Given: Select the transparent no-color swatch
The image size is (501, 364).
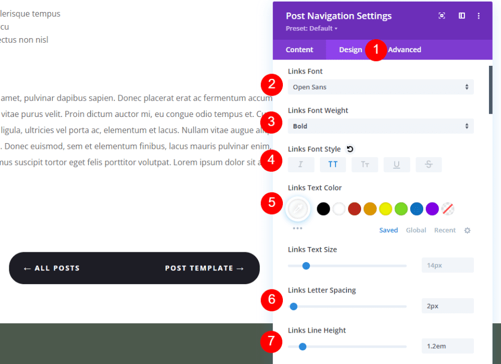Looking at the screenshot, I should [x=448, y=209].
